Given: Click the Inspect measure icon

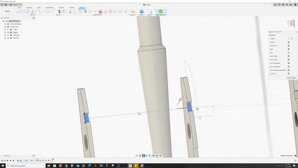Looking at the screenshot, I should pyautogui.click(x=133, y=12).
